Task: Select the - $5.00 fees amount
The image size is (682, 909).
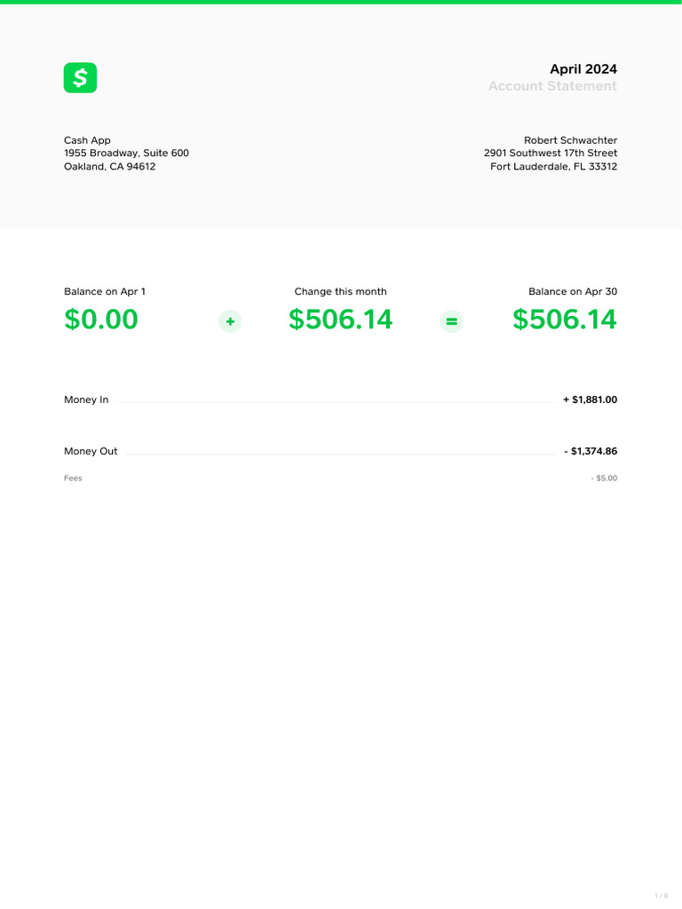Action: [x=604, y=478]
